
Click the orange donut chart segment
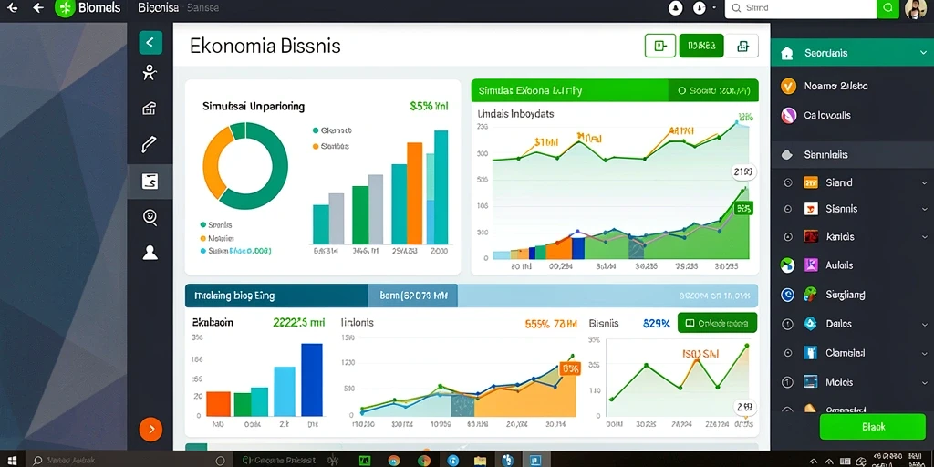(x=215, y=161)
